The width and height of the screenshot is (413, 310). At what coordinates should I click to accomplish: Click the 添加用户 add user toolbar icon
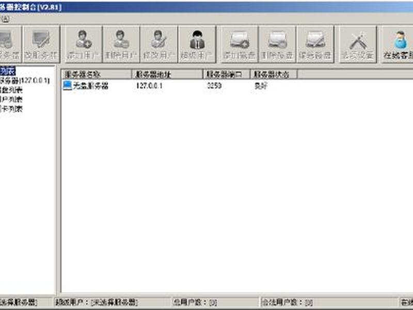click(x=83, y=44)
